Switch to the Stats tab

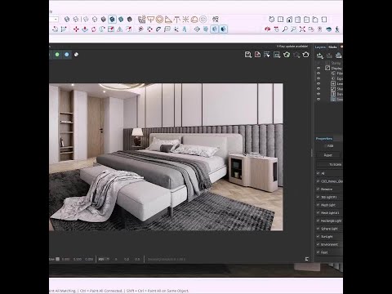(x=332, y=47)
